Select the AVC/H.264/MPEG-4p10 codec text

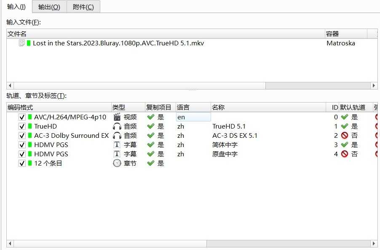[x=70, y=117]
